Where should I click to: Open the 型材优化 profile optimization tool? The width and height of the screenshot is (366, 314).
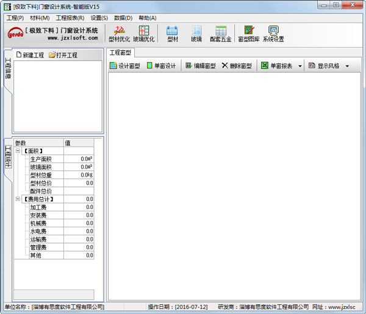click(x=119, y=34)
